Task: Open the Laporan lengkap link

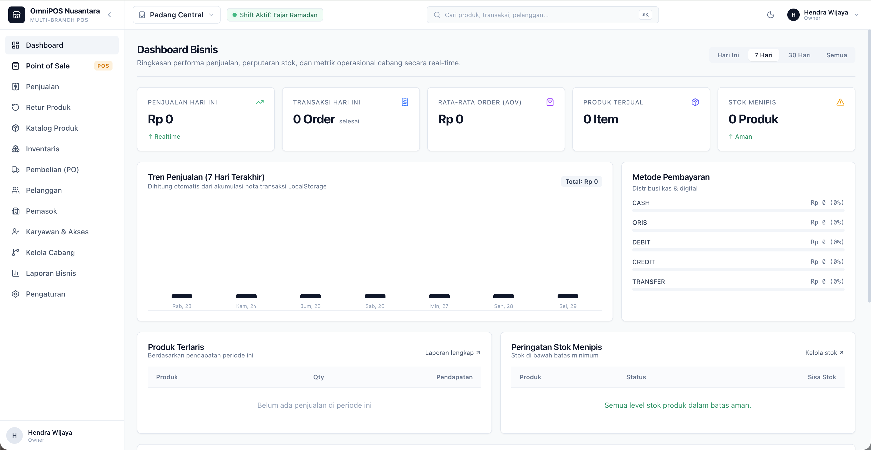Action: click(x=453, y=353)
